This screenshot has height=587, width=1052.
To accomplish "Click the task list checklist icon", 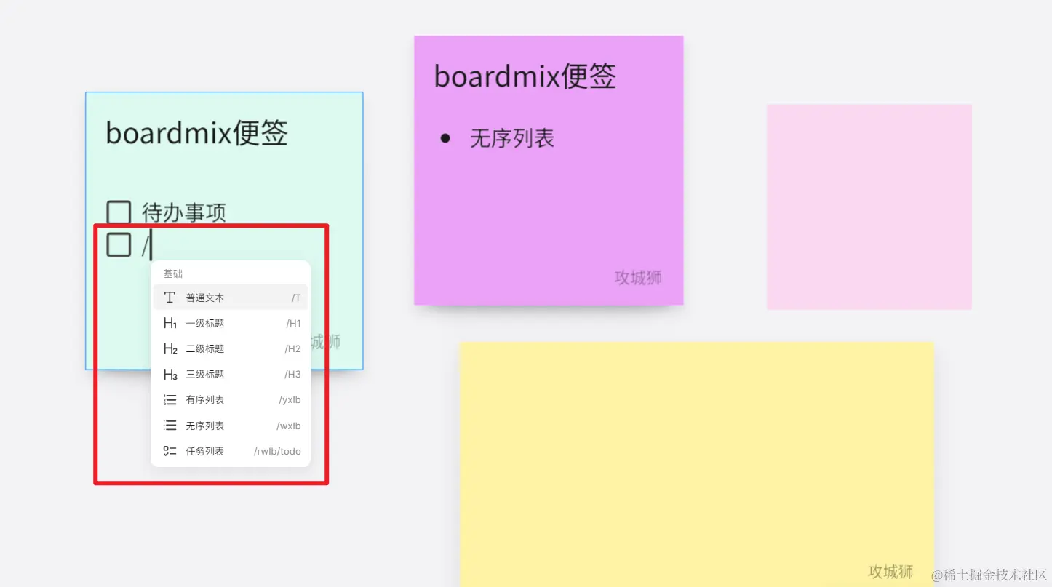I will (170, 451).
